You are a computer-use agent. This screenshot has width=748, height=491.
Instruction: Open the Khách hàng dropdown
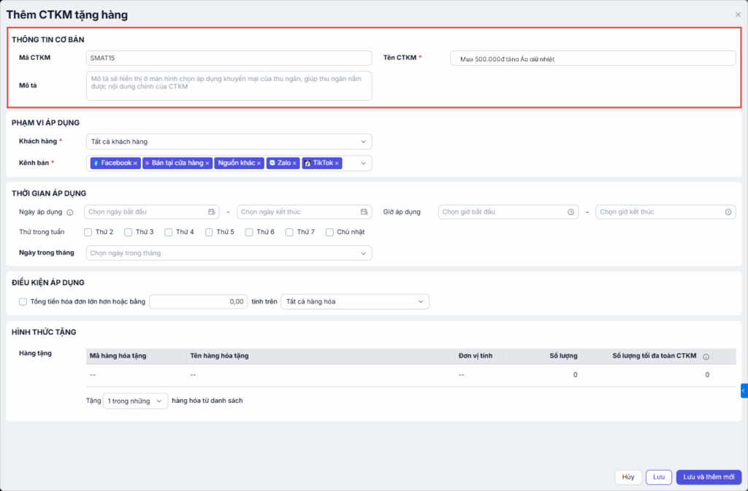229,142
